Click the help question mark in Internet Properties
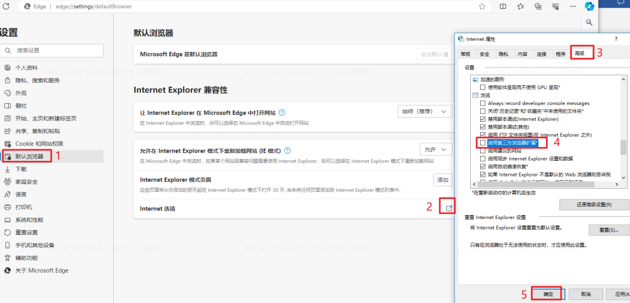 pos(616,39)
